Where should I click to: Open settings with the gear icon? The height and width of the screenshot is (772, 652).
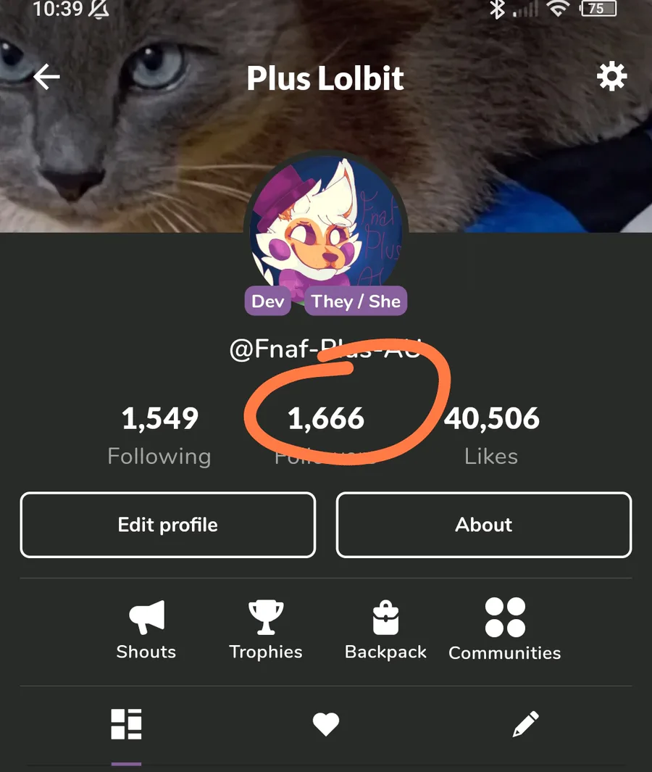tap(611, 76)
